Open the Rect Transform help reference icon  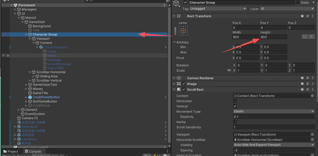point(302,16)
